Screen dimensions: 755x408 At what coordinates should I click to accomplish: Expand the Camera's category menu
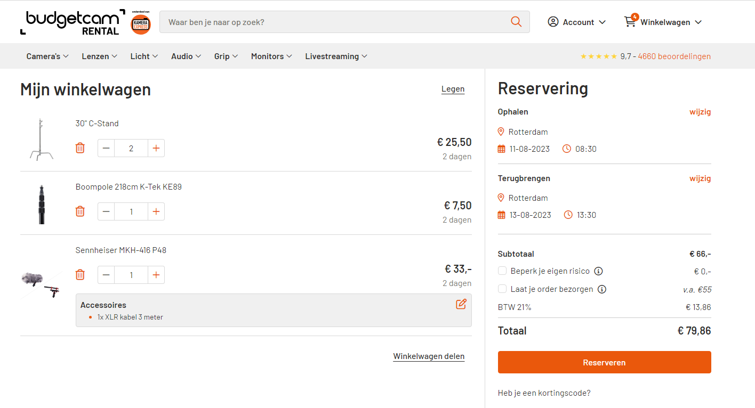[x=47, y=56]
